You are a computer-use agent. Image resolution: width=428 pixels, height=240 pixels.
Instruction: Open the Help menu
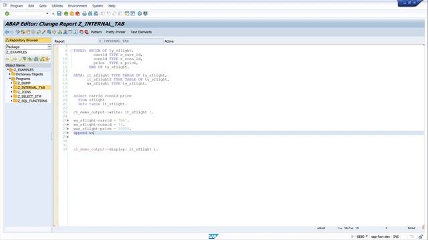(x=112, y=6)
